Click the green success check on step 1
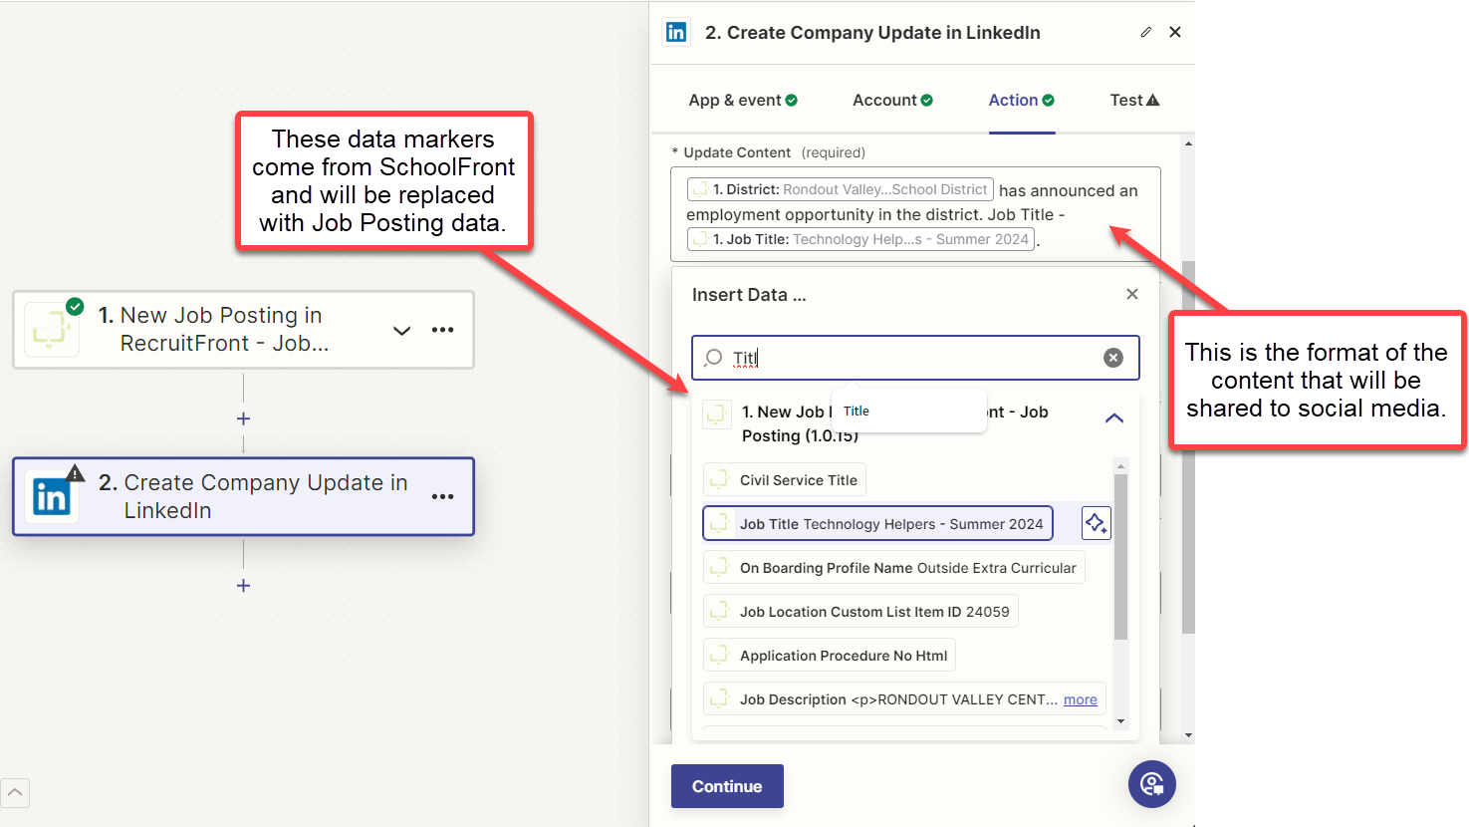 (75, 306)
